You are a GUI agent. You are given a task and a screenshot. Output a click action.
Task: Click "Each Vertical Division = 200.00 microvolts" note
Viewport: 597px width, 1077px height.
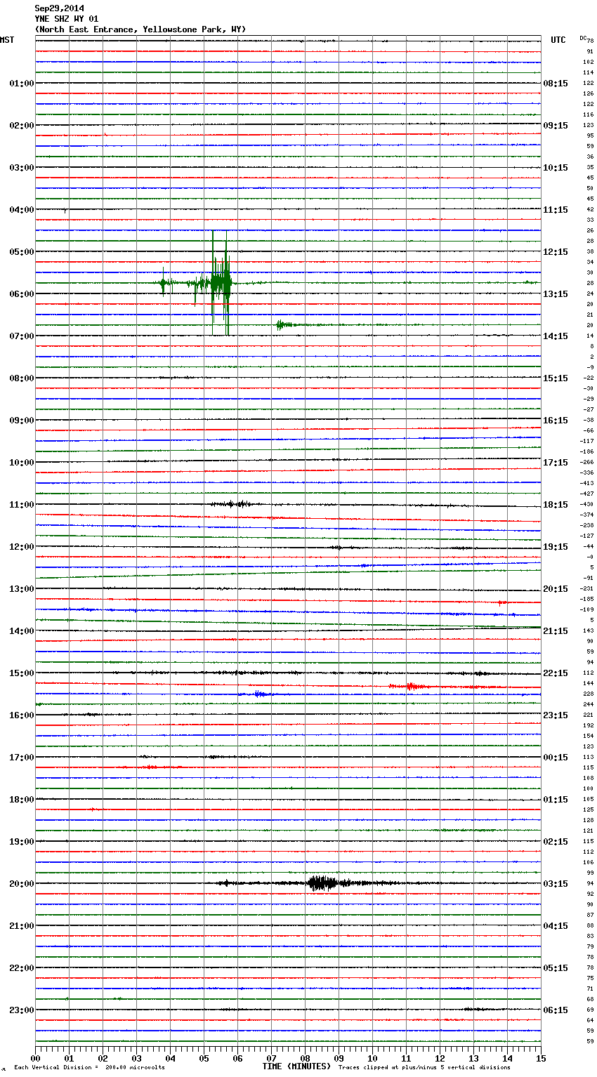coord(89,1068)
